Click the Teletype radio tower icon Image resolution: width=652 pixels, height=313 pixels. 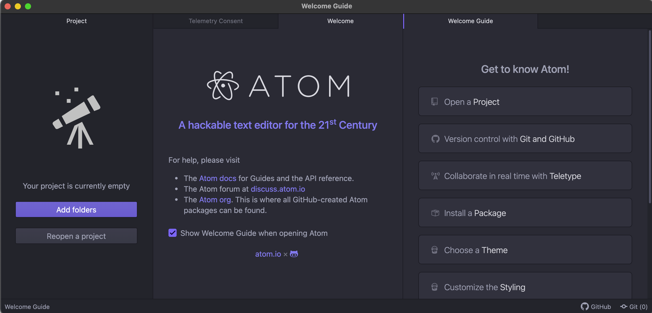point(435,176)
